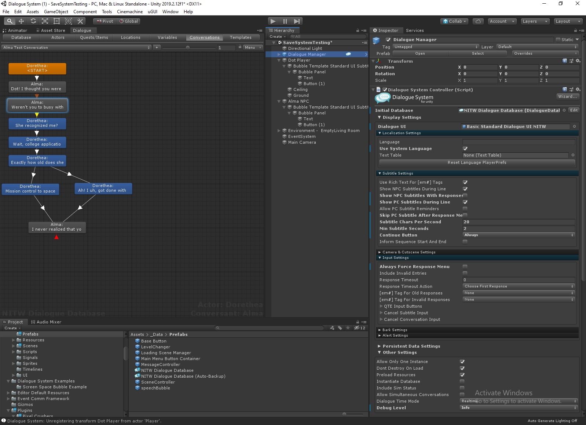This screenshot has height=425, width=586.
Task: Lock the Hierarchy panel
Action: click(x=358, y=30)
